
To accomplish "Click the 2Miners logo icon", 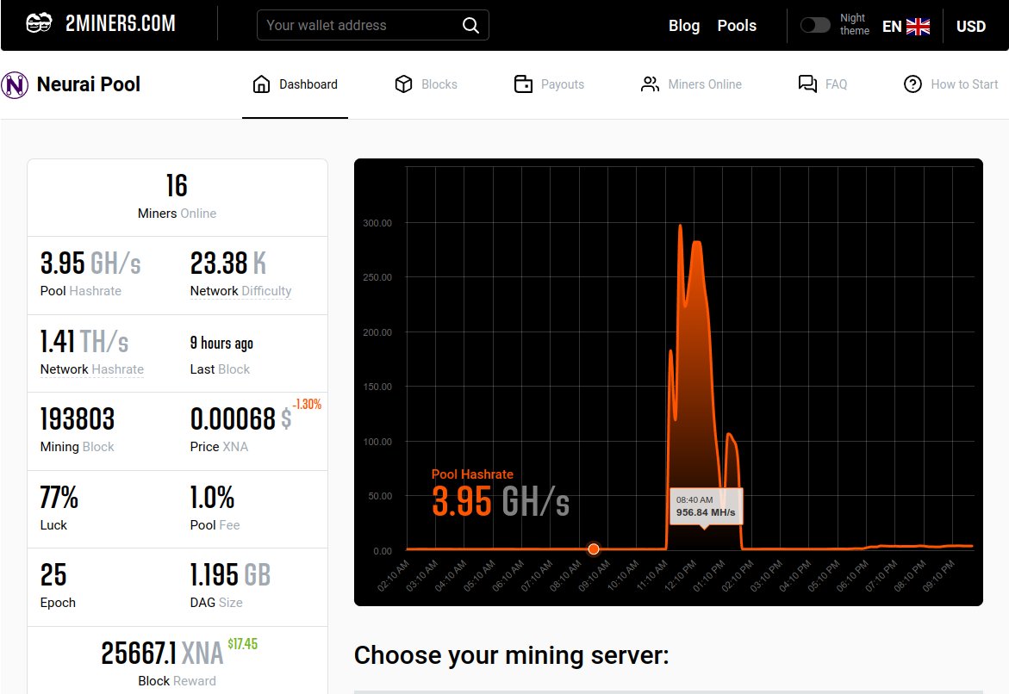I will click(x=39, y=23).
